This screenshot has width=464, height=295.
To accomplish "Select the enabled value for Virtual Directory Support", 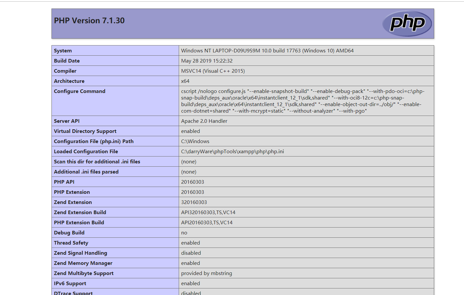I will pyautogui.click(x=191, y=131).
